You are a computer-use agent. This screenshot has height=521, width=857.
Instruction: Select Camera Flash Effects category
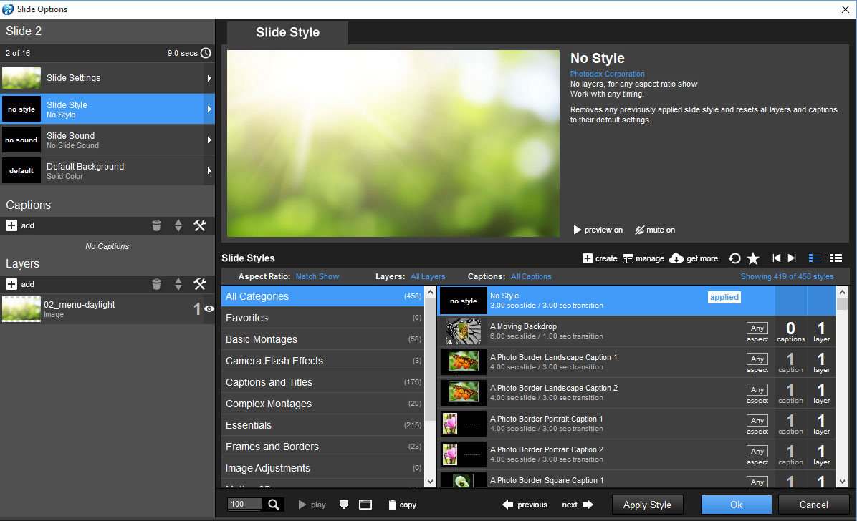[323, 361]
